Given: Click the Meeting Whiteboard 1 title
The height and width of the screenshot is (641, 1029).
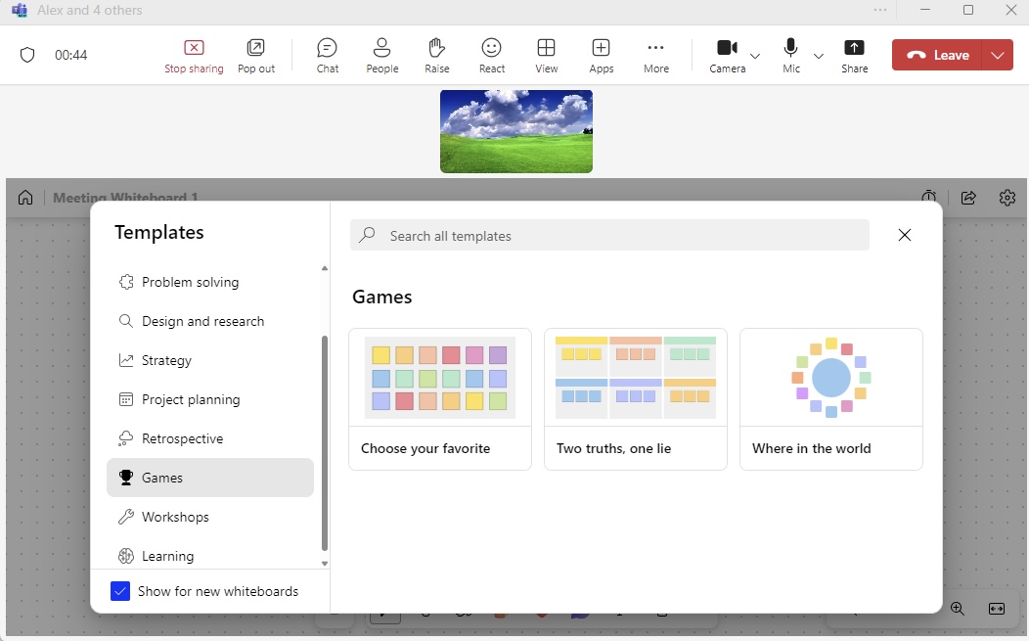Looking at the screenshot, I should point(125,197).
